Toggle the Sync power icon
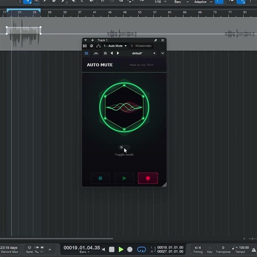Viewport: 257px width, 257px height. coord(29,248)
